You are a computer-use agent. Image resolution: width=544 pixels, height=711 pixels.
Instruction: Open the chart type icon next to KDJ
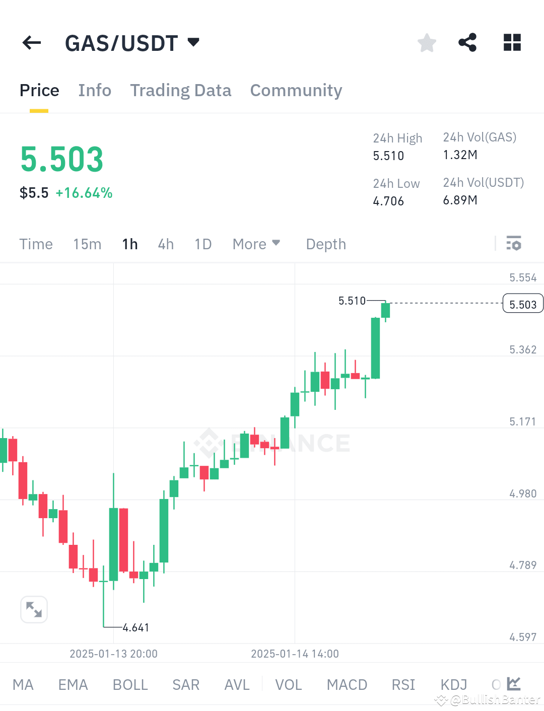coord(513,684)
